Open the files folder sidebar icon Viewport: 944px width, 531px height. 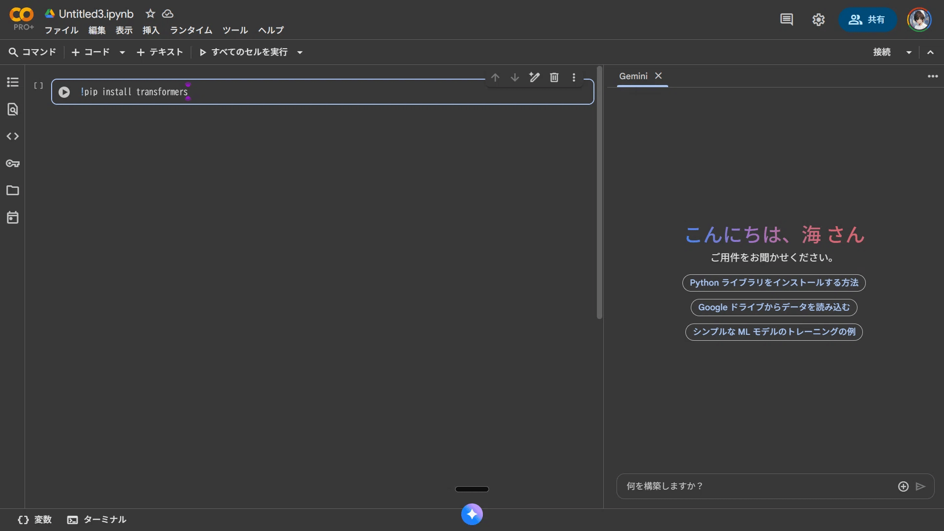13,190
